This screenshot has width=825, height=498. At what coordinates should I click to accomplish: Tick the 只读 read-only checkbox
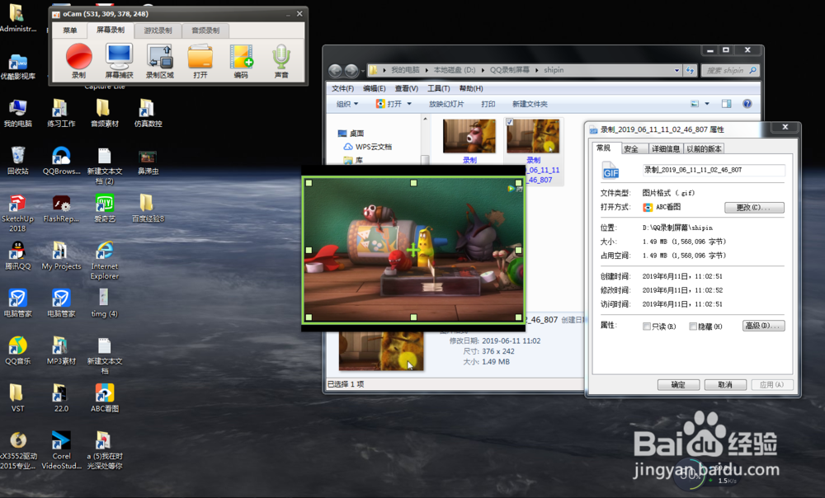click(x=646, y=327)
